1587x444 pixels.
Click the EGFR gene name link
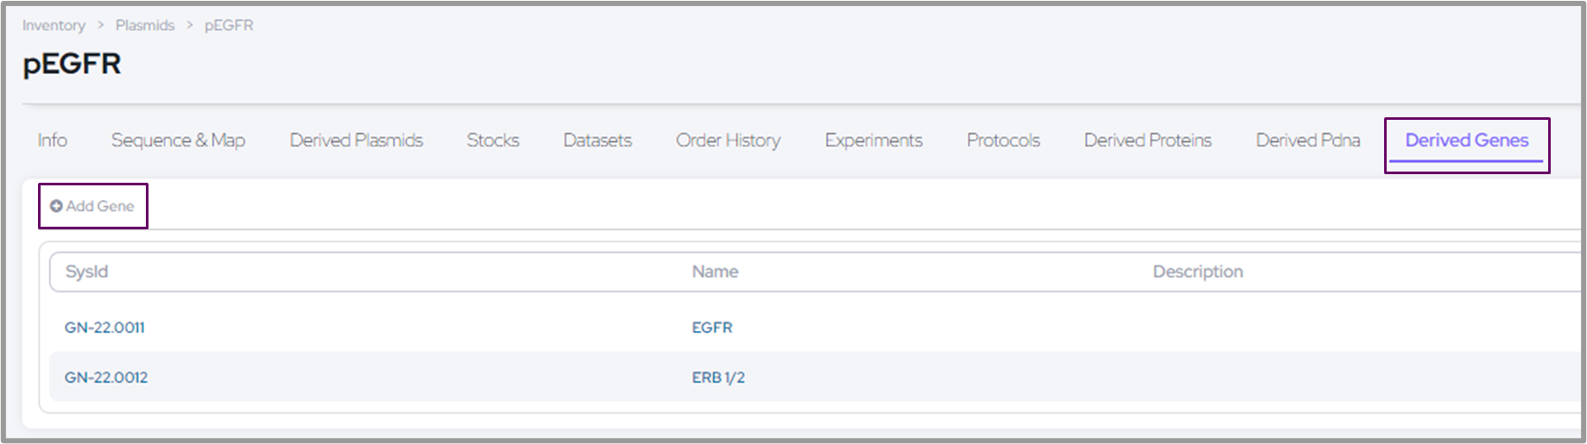[711, 328]
